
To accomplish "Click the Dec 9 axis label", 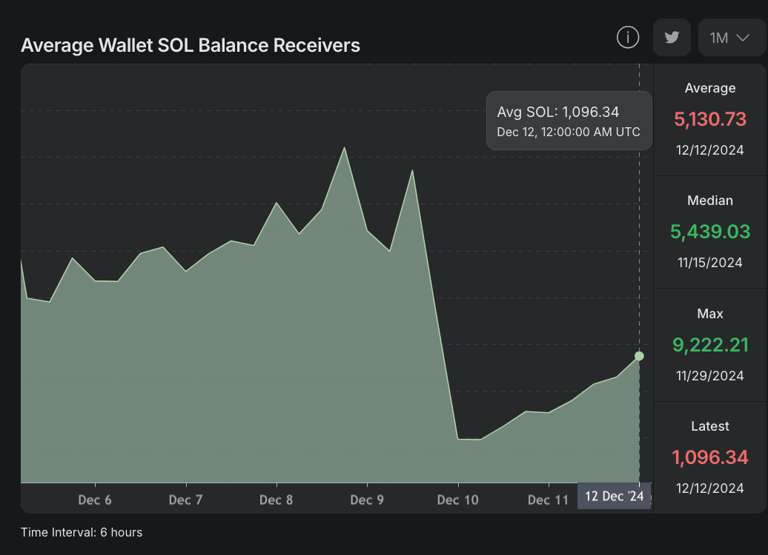I will 367,500.
